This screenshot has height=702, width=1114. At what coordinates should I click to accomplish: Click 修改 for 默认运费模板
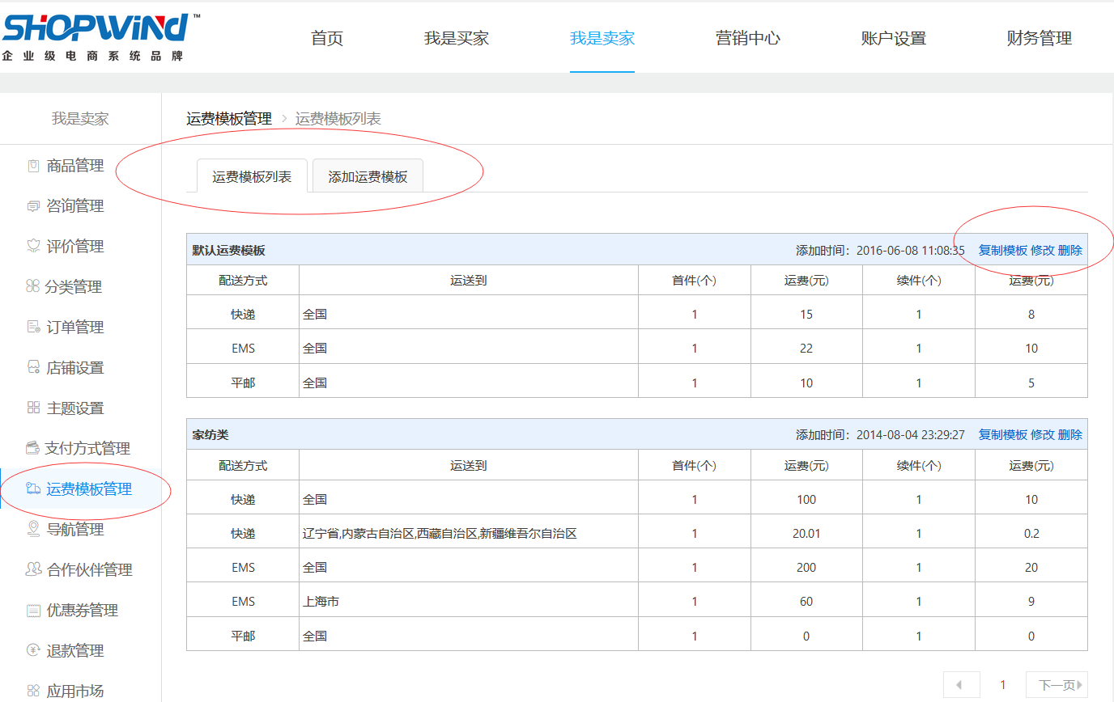coord(1043,251)
